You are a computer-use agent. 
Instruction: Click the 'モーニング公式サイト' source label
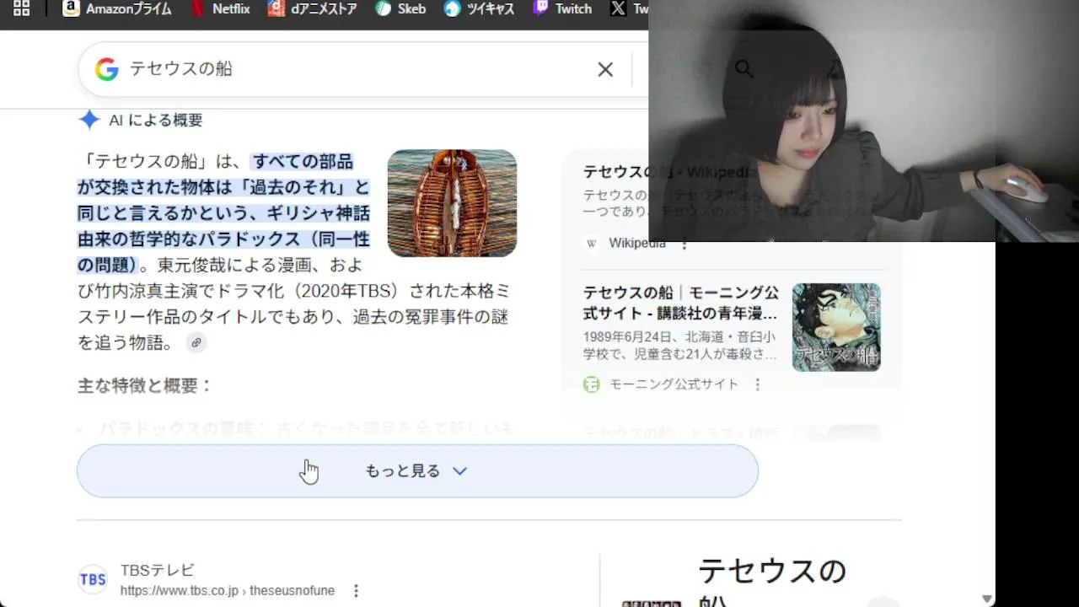[x=674, y=384]
